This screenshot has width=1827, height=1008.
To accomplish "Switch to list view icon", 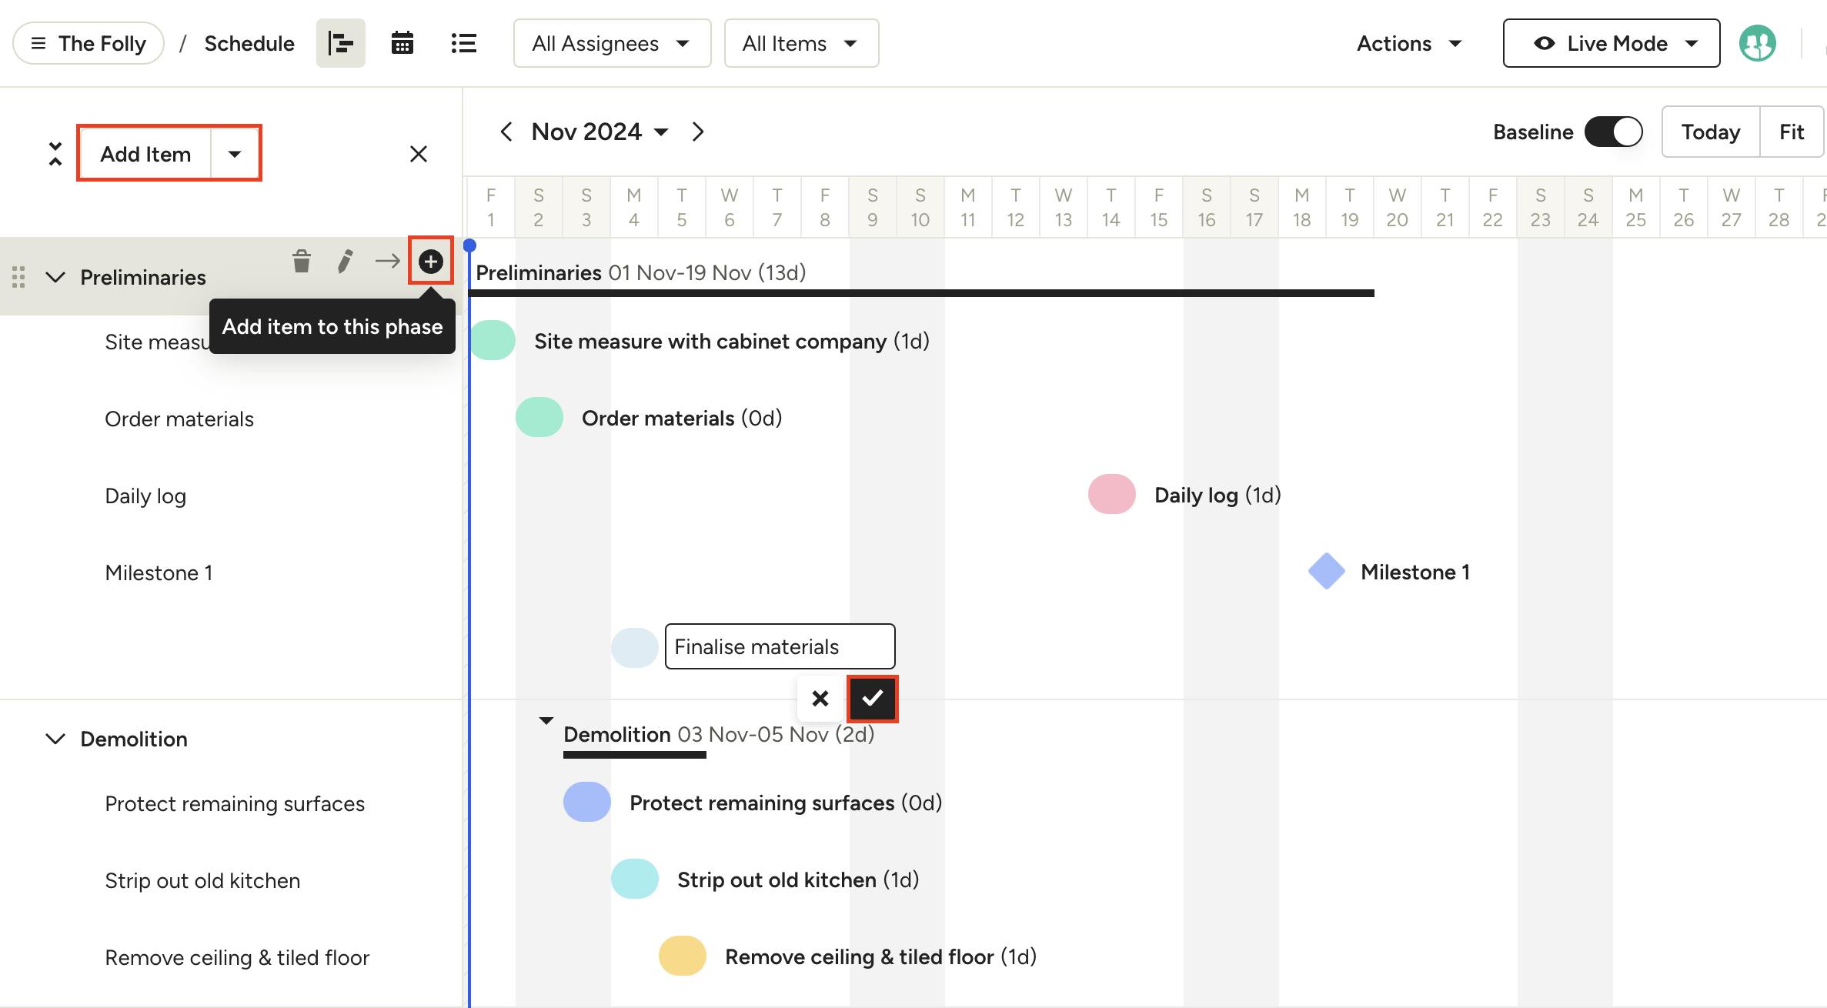I will [463, 43].
